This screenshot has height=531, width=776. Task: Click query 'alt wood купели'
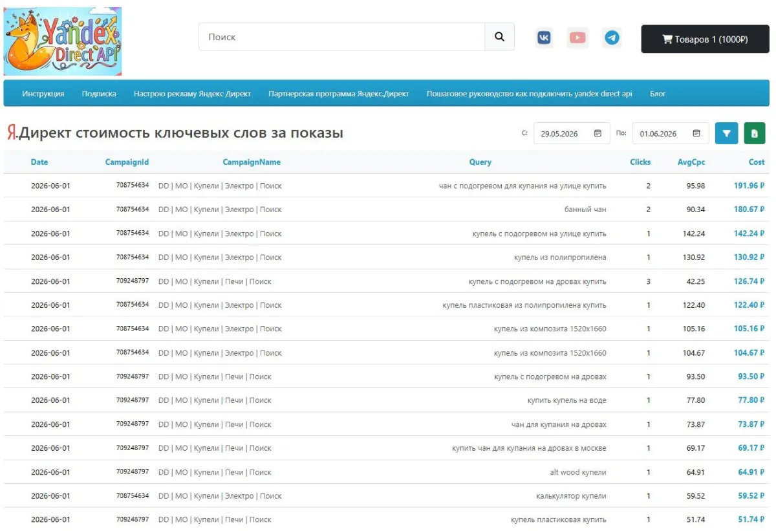[578, 472]
